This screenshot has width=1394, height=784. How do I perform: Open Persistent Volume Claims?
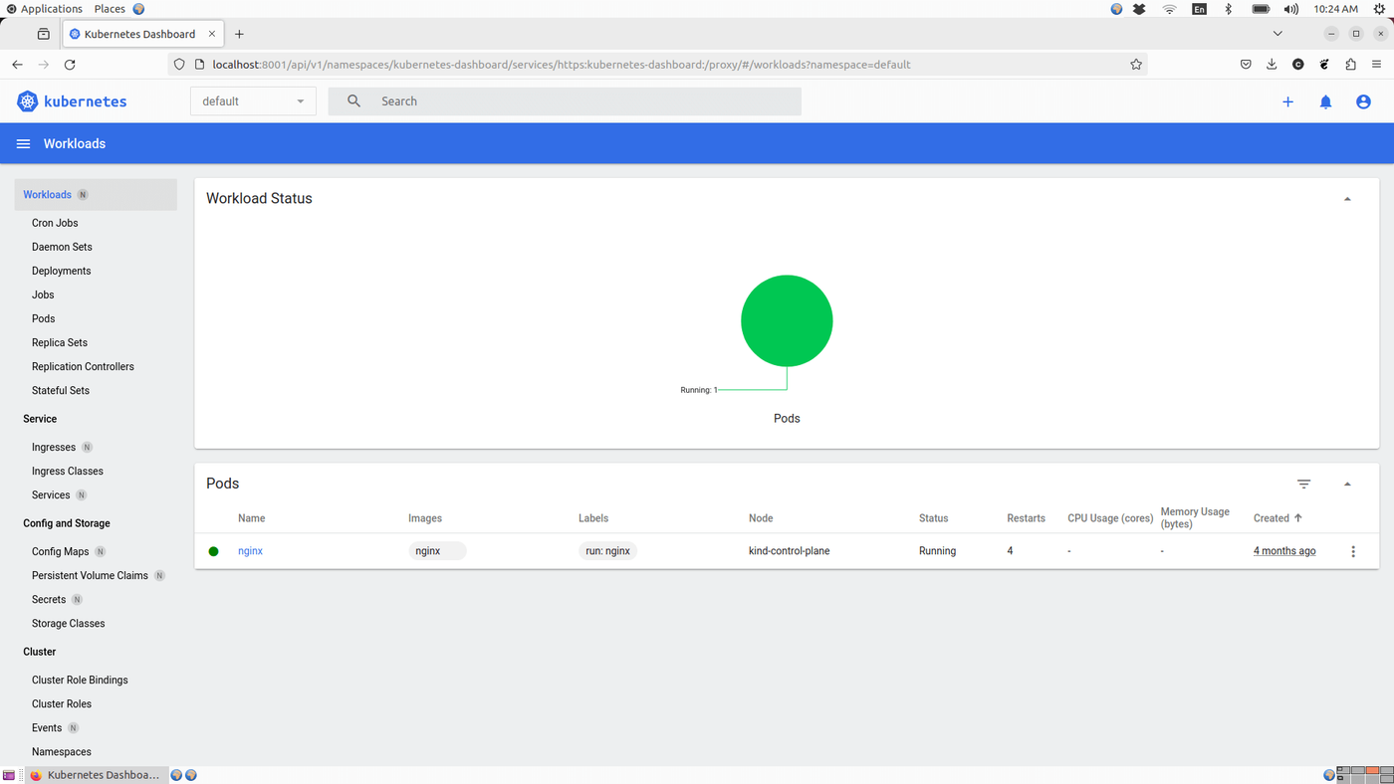90,575
